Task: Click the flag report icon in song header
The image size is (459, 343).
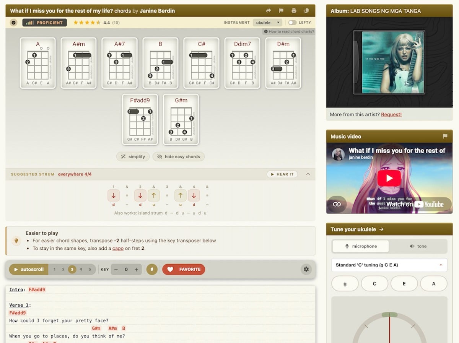Action: coord(281,11)
